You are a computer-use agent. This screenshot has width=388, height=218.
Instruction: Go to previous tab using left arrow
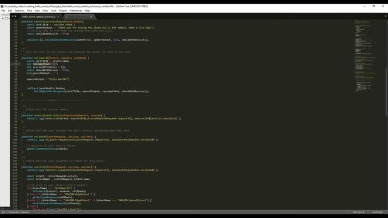pos(13,16)
